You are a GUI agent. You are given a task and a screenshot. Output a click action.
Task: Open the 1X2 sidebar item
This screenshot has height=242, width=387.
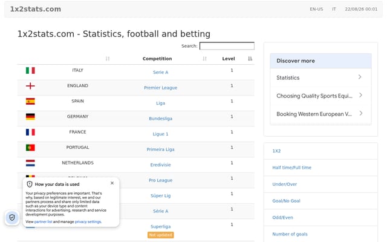(x=276, y=151)
